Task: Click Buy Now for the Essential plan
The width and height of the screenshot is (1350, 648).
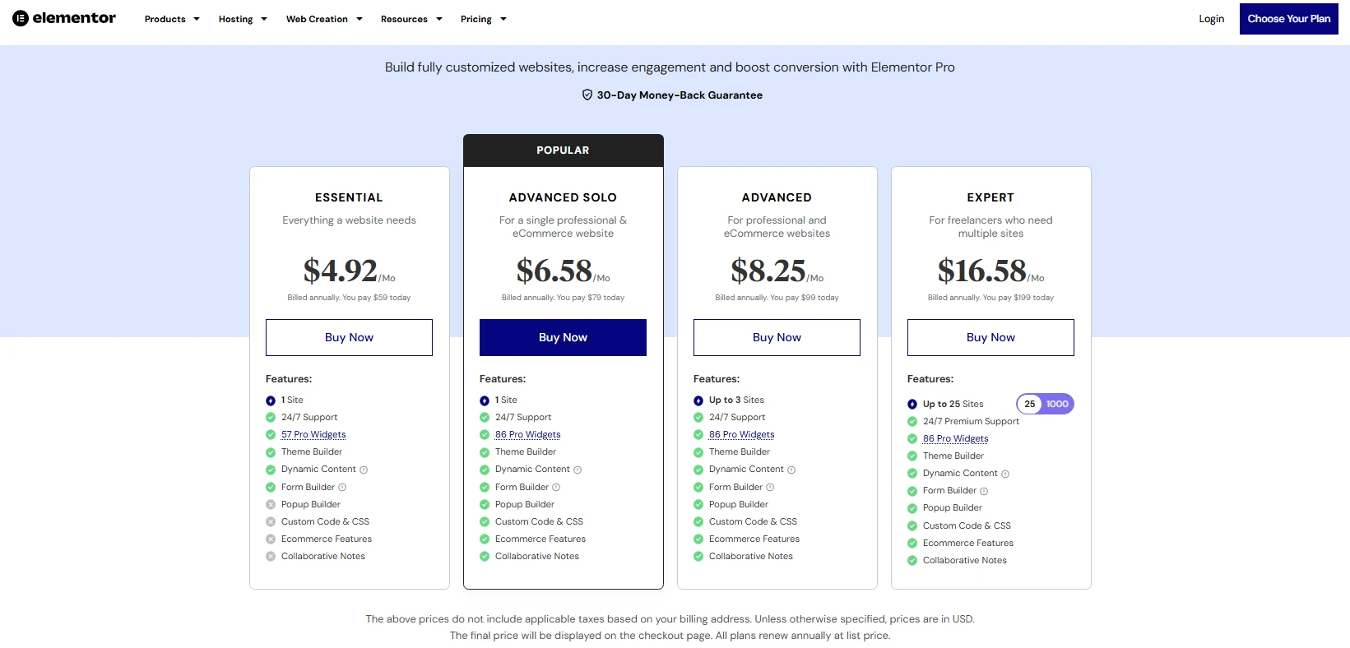Action: pos(349,337)
